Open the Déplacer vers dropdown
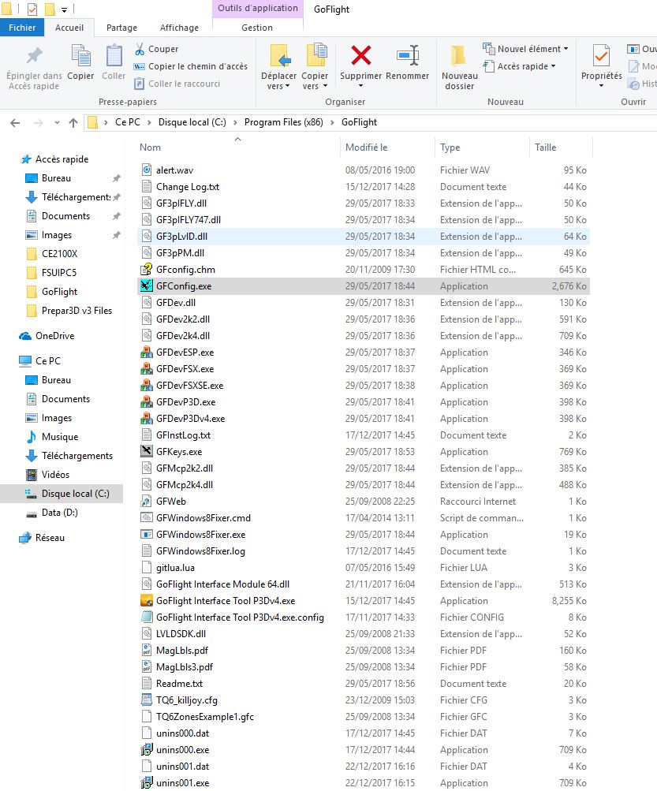Viewport: 657px width, 791px height. tap(280, 81)
